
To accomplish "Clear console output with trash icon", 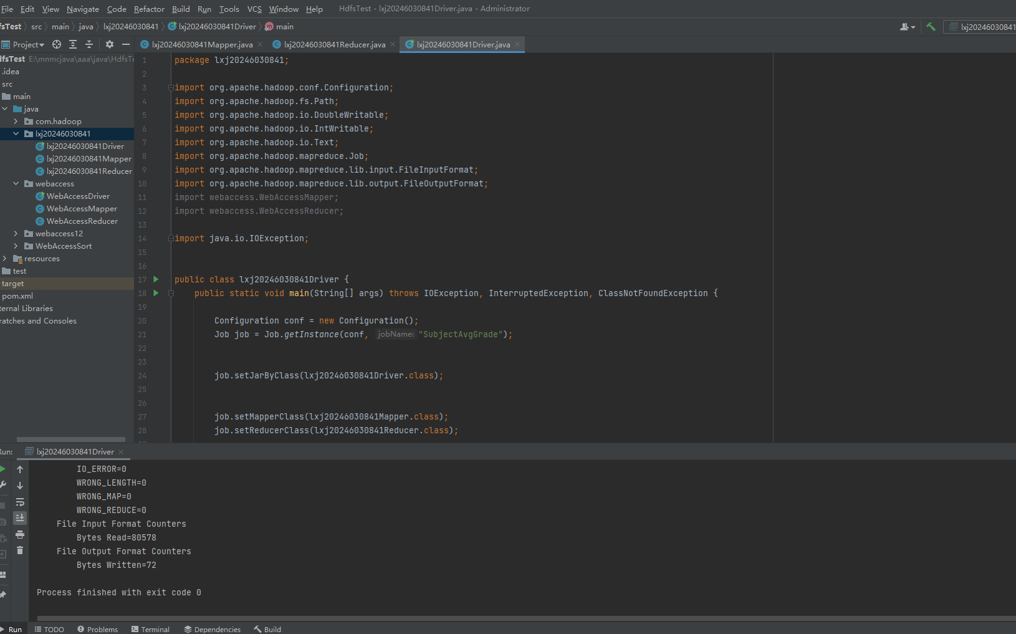I will click(20, 550).
